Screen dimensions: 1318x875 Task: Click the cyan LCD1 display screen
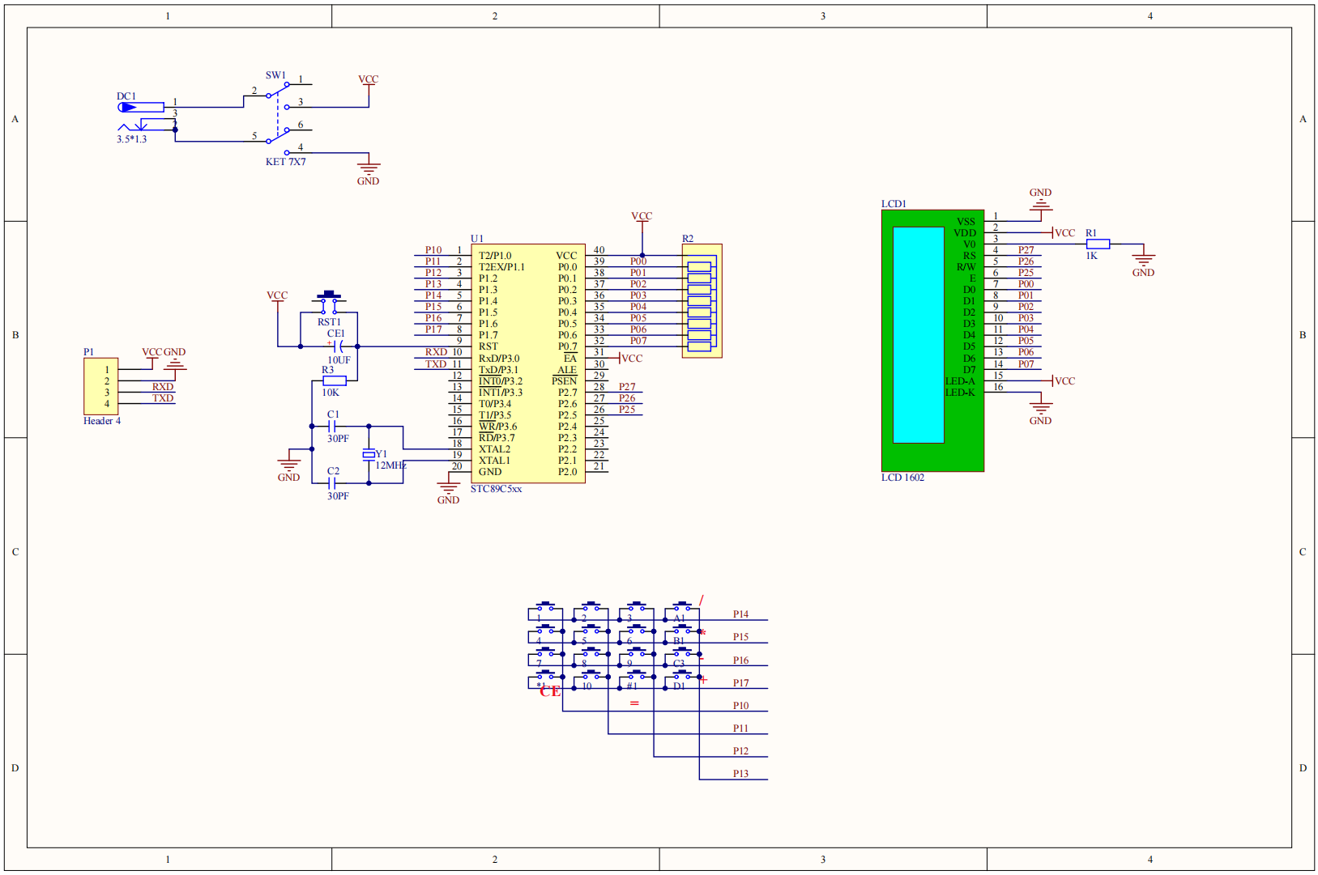[x=918, y=334]
